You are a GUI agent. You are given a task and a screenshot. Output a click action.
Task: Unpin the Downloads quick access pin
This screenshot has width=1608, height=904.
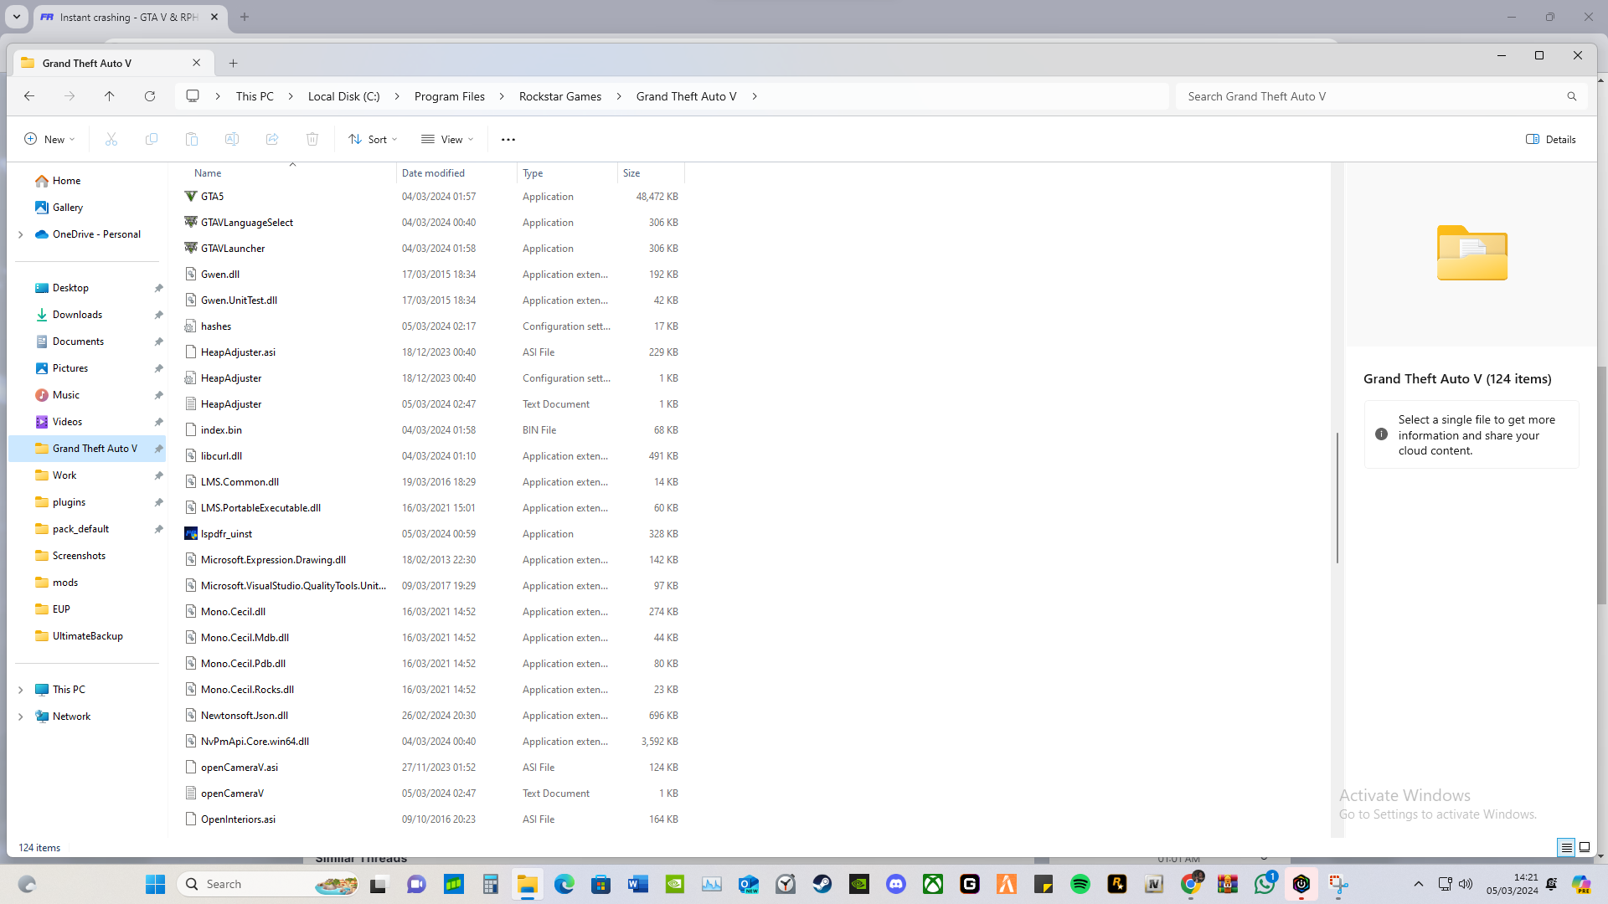[x=158, y=315]
